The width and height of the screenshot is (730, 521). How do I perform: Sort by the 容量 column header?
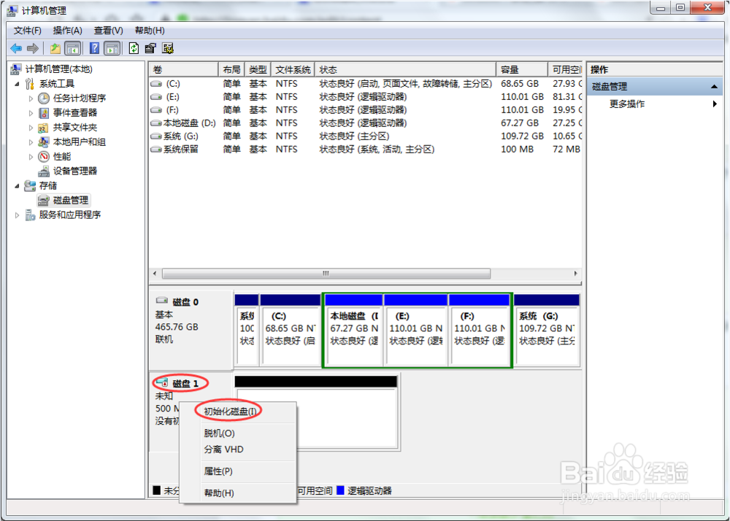click(x=521, y=70)
